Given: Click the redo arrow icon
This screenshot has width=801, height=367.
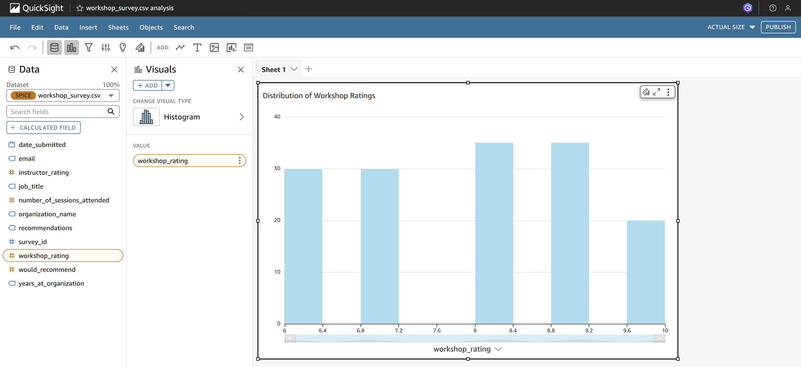Looking at the screenshot, I should [x=32, y=47].
